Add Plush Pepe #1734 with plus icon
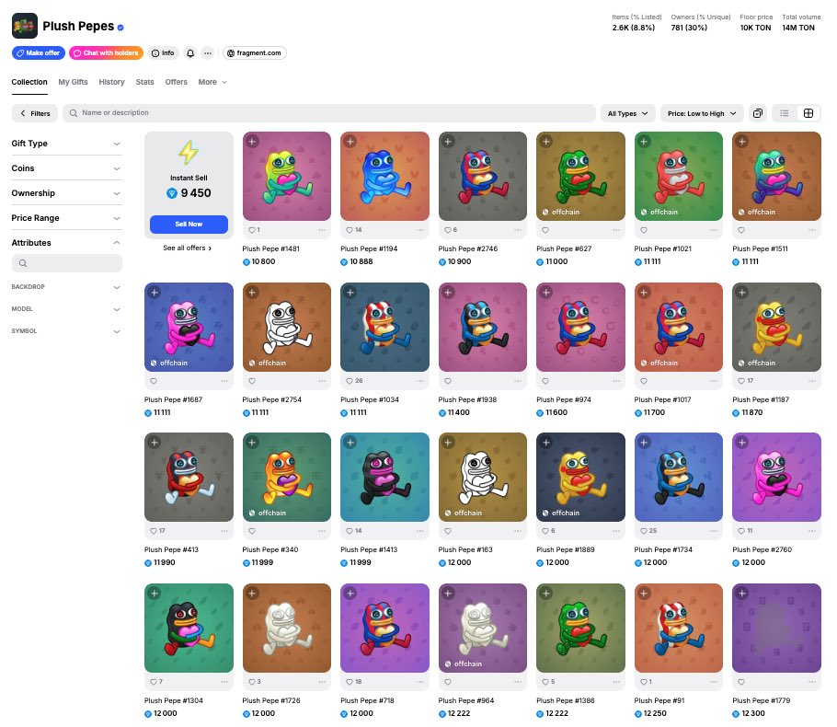The width and height of the screenshot is (837, 727). point(644,443)
